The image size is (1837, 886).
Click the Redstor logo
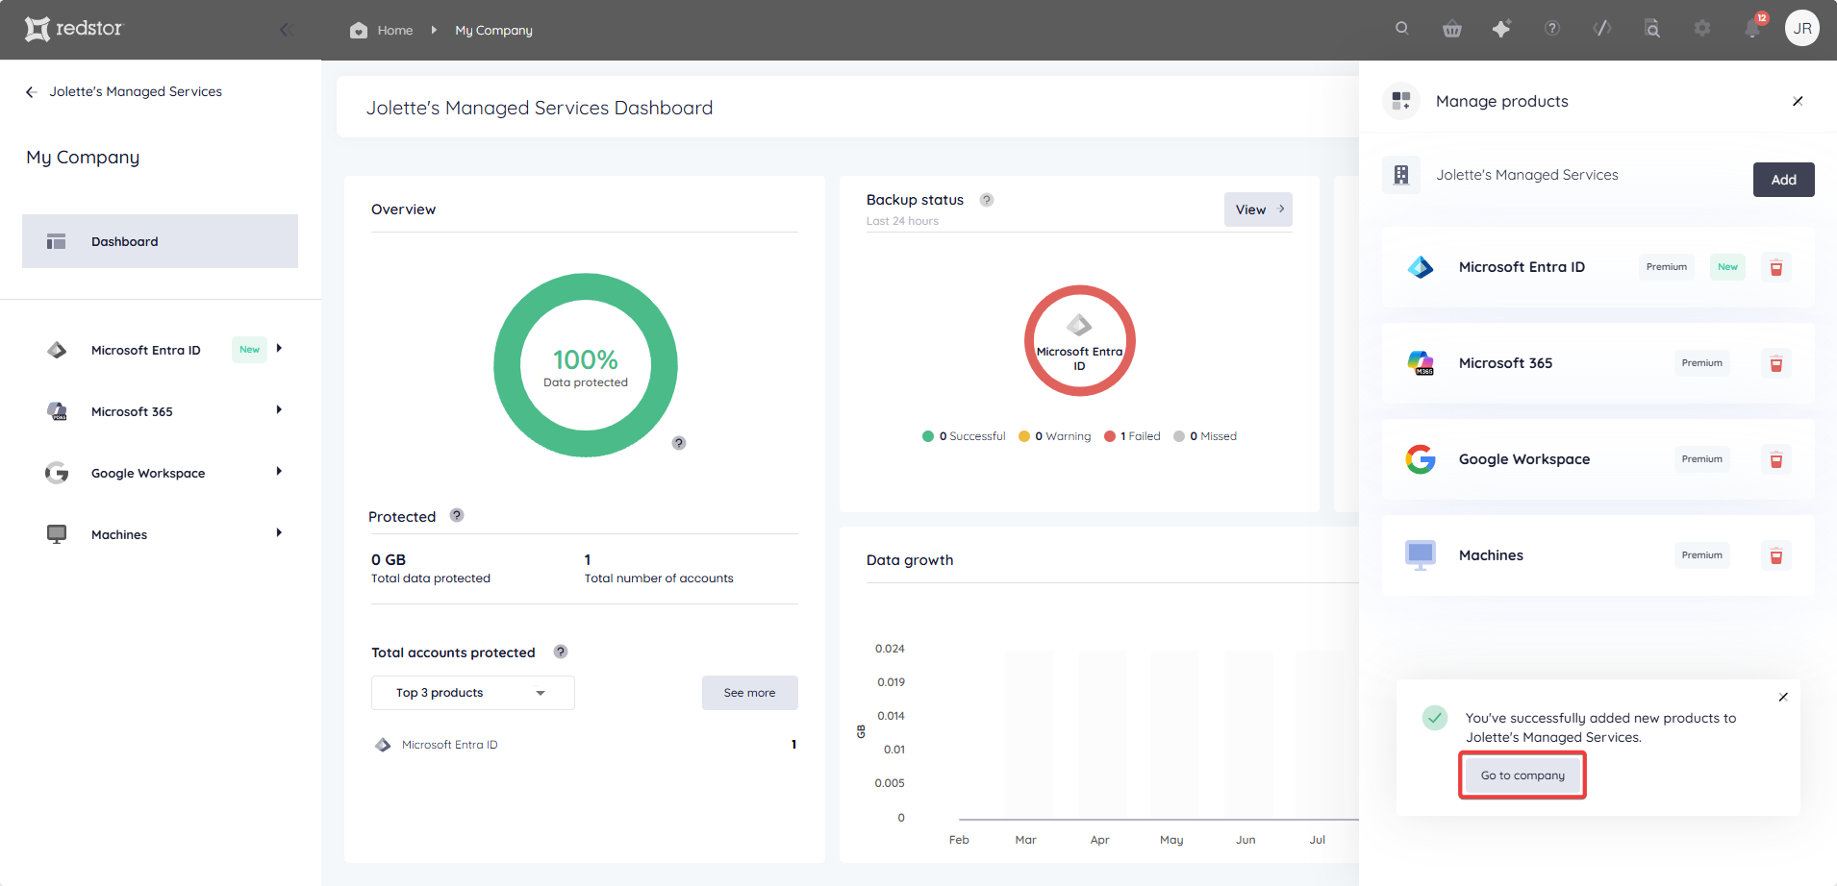(74, 29)
